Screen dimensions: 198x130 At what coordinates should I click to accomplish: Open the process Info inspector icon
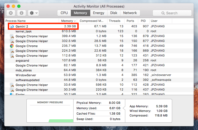tap(22, 13)
